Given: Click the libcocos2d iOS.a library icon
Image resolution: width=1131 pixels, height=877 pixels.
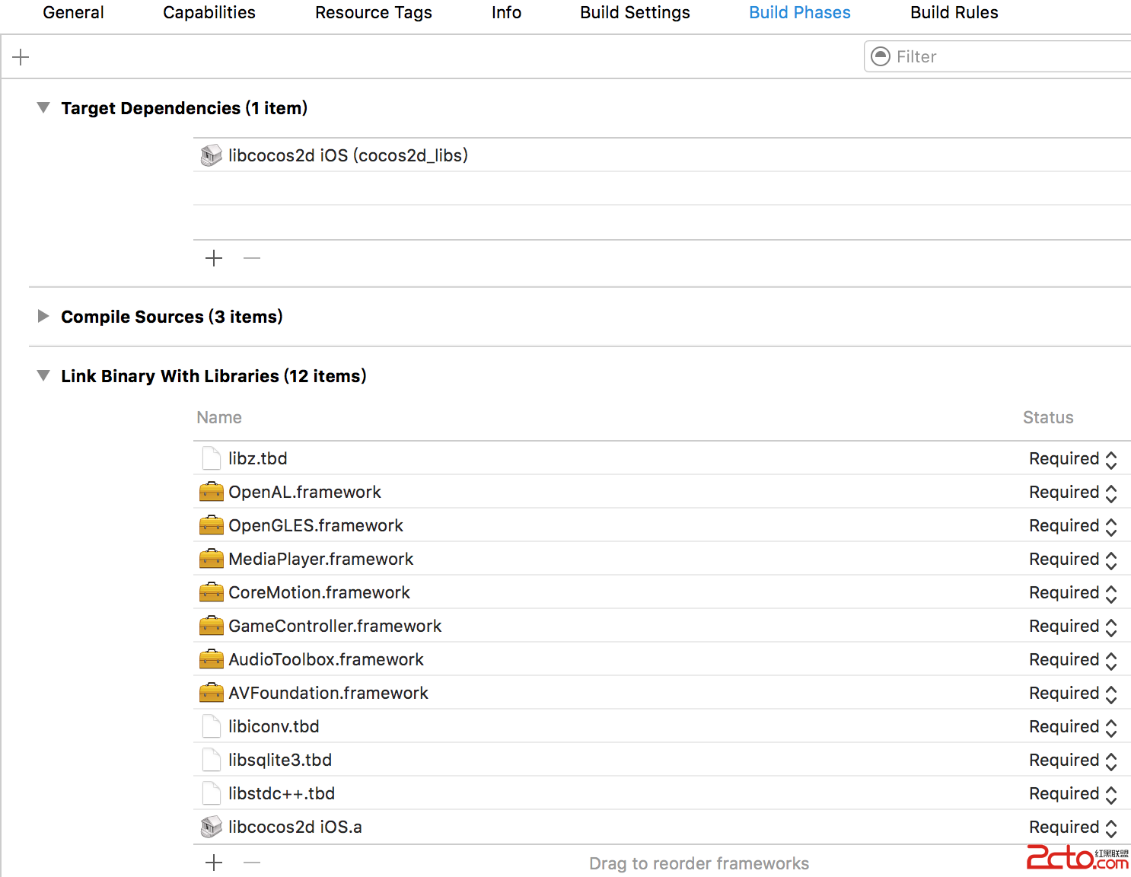Looking at the screenshot, I should 211,827.
